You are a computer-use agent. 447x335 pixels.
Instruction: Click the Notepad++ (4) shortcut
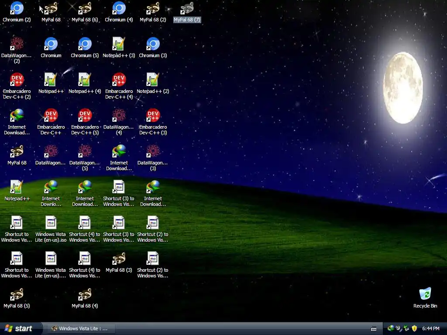tap(85, 83)
